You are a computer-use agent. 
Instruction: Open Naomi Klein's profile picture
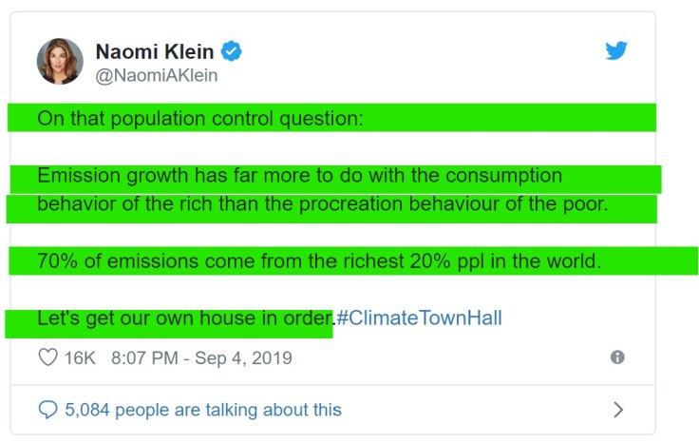[60, 61]
